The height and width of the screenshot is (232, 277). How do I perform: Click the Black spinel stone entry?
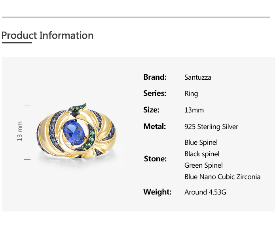coord(202,154)
